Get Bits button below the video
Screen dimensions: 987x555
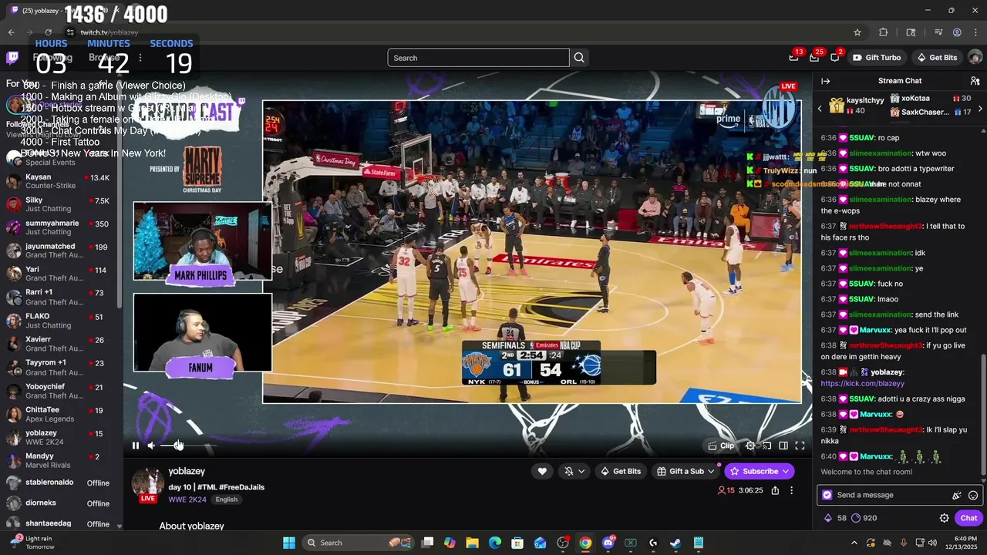click(x=620, y=471)
